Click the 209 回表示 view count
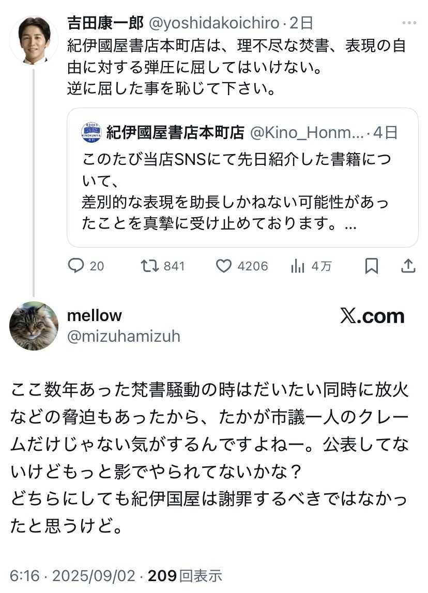Screen dimensions: 428x593 pos(185,575)
